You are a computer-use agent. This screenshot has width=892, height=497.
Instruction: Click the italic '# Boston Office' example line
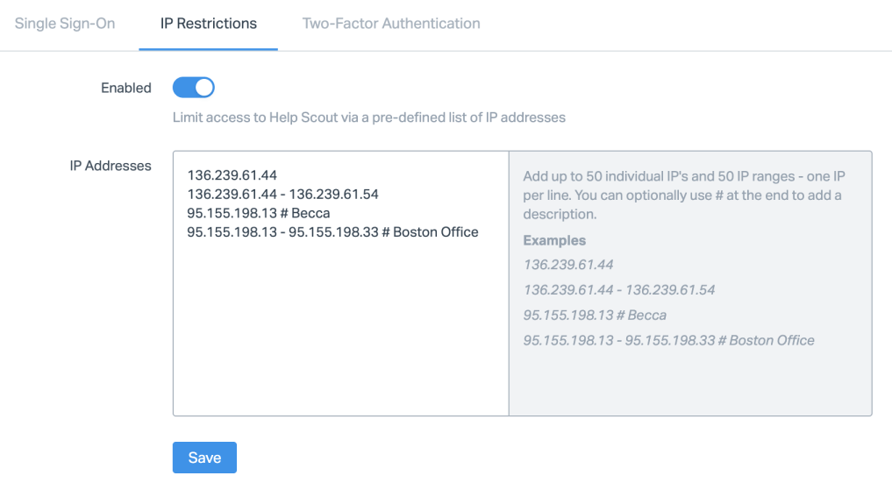click(668, 340)
